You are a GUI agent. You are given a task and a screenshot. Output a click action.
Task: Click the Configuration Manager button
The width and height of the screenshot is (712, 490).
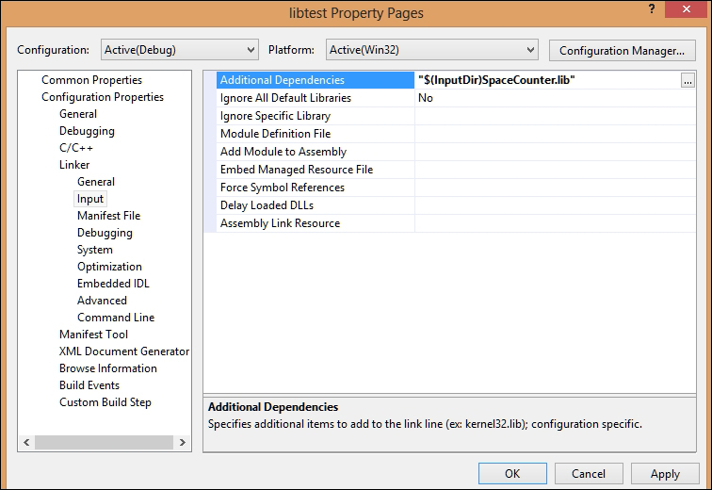[621, 50]
